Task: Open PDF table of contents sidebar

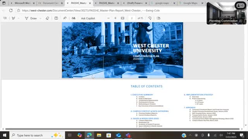Action: [5, 18]
